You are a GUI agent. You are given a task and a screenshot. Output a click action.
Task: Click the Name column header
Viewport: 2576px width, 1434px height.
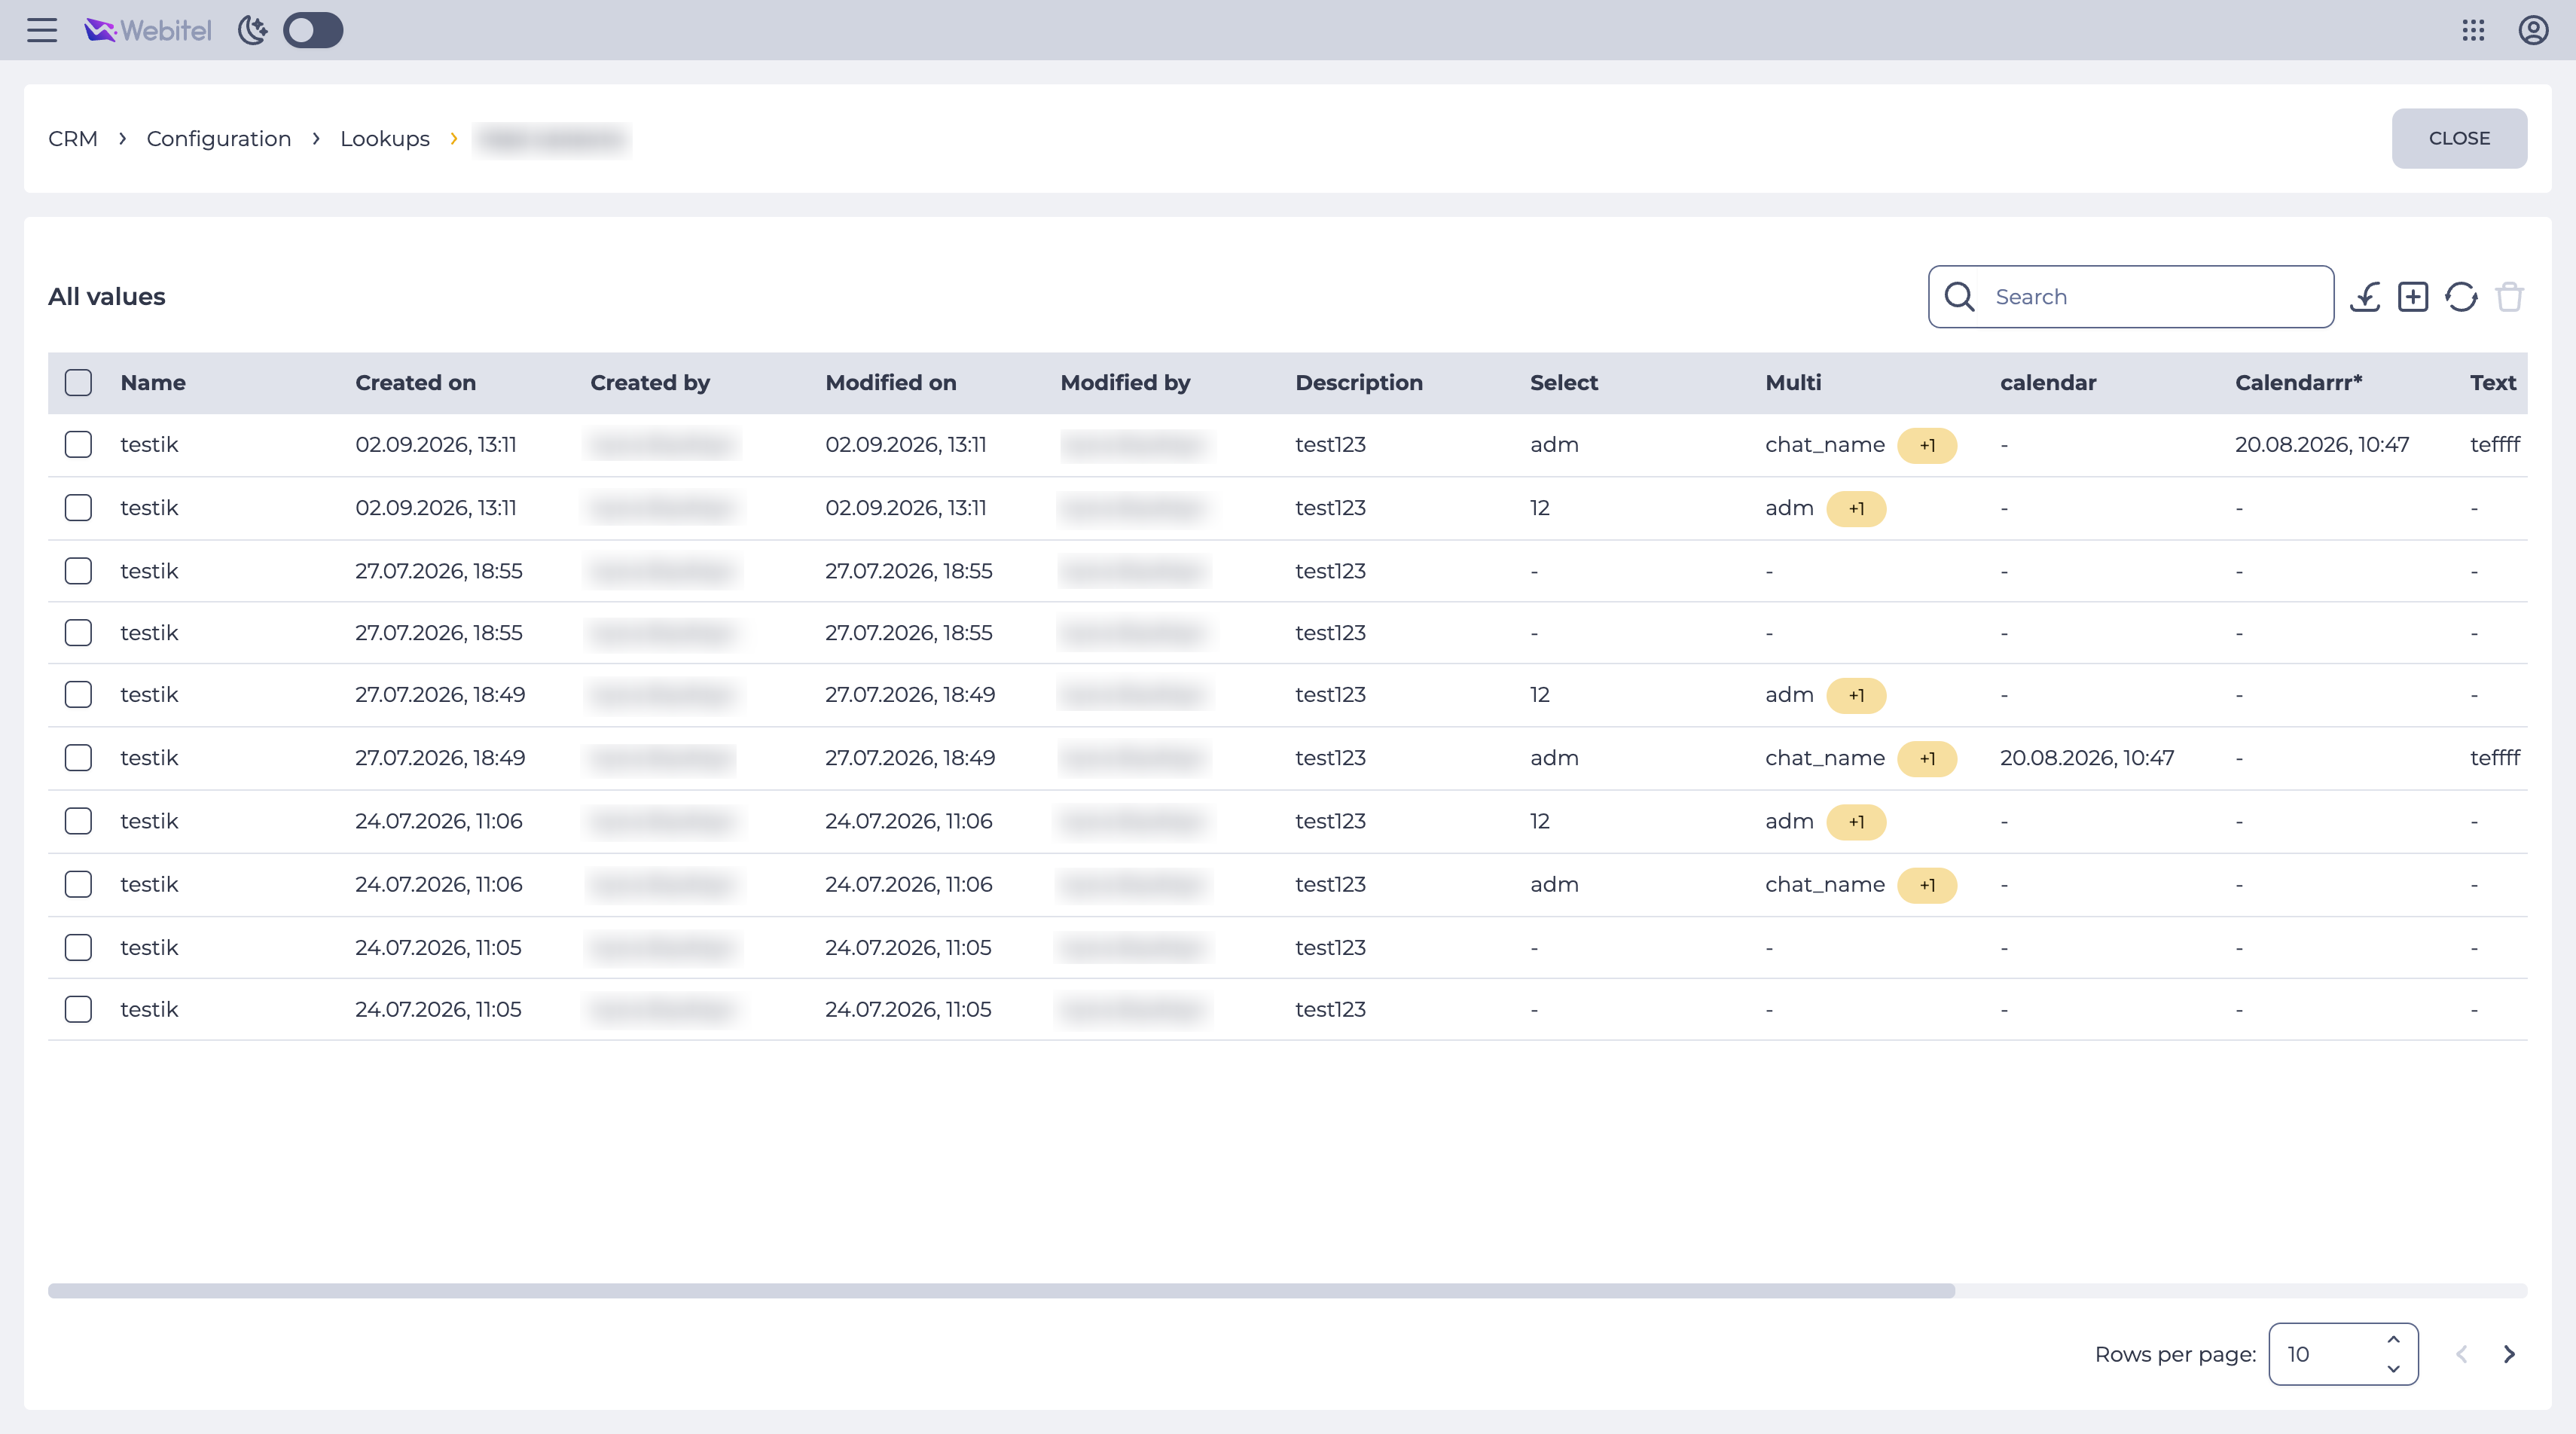[x=153, y=383]
